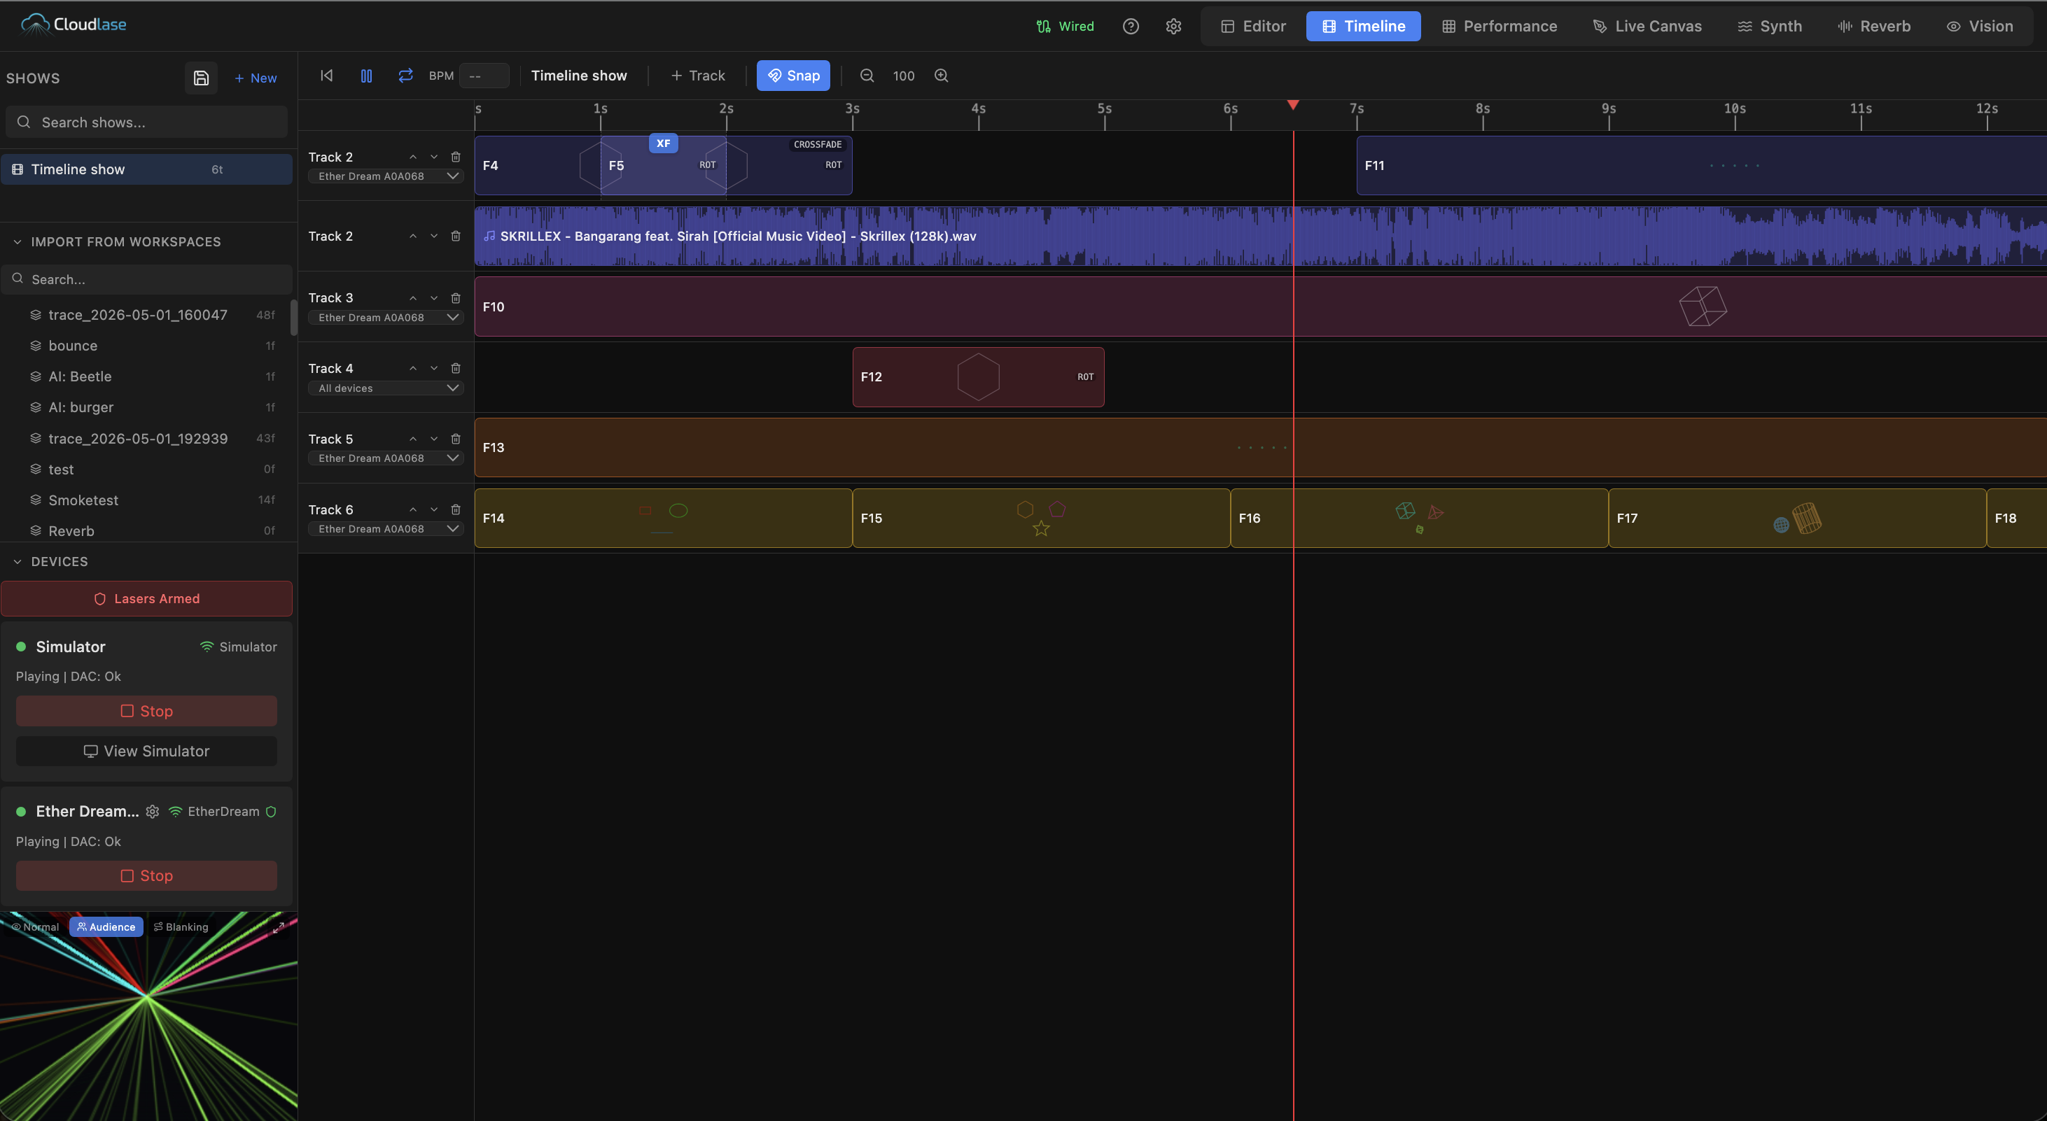The height and width of the screenshot is (1121, 2047).
Task: Jump playhead to timeline start
Action: coord(327,76)
